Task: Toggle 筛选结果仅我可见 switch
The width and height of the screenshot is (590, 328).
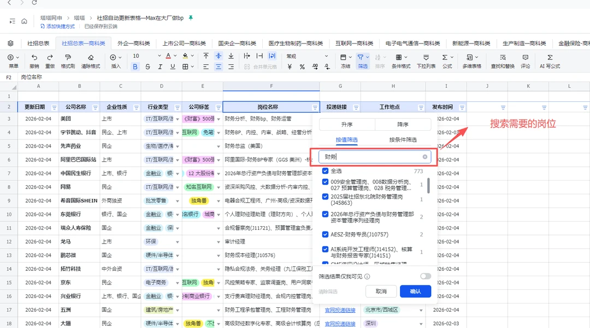Action: (425, 276)
